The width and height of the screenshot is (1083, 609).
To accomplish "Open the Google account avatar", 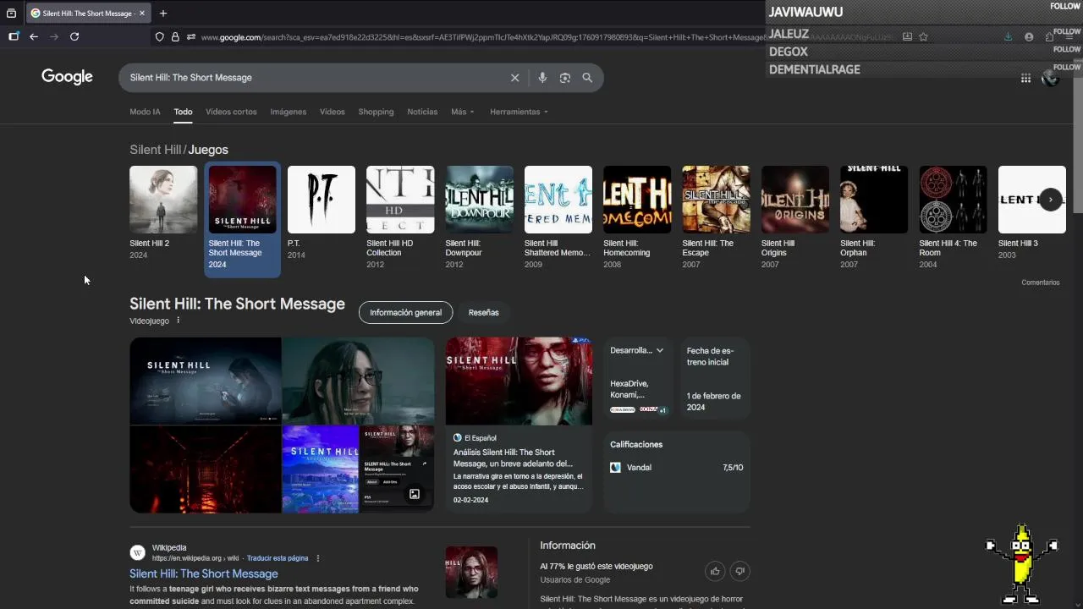I will tap(1050, 78).
